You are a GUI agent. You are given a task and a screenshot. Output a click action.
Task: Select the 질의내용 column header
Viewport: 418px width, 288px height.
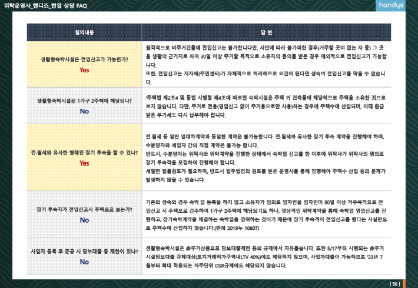(x=84, y=31)
